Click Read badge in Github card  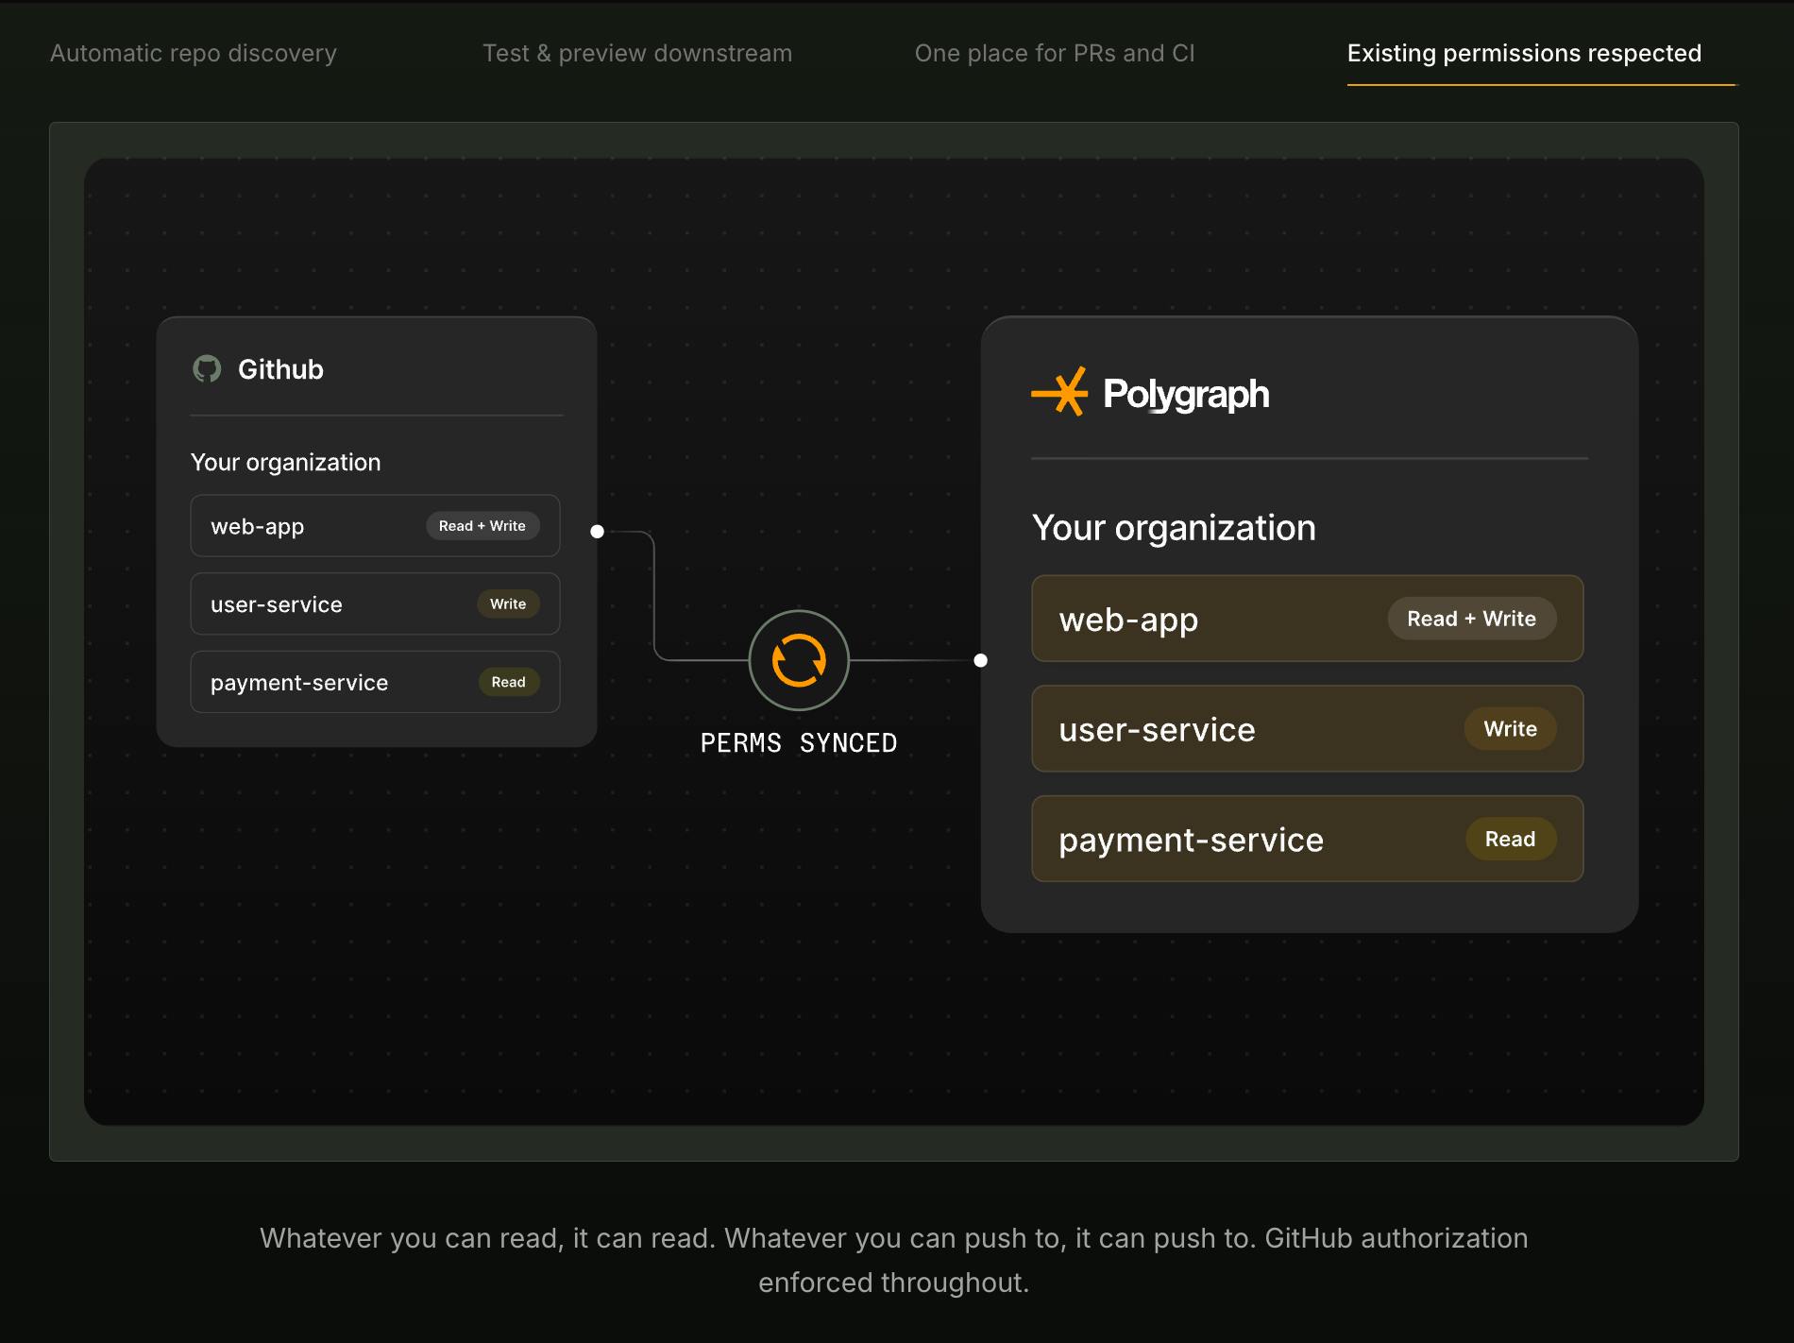[509, 682]
